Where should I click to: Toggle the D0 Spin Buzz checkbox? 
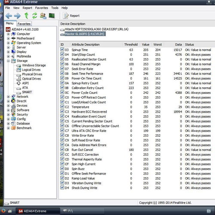pyautogui.click(x=62, y=169)
